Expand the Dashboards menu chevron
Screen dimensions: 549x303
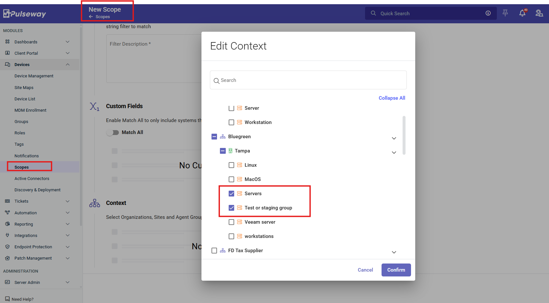click(x=67, y=42)
